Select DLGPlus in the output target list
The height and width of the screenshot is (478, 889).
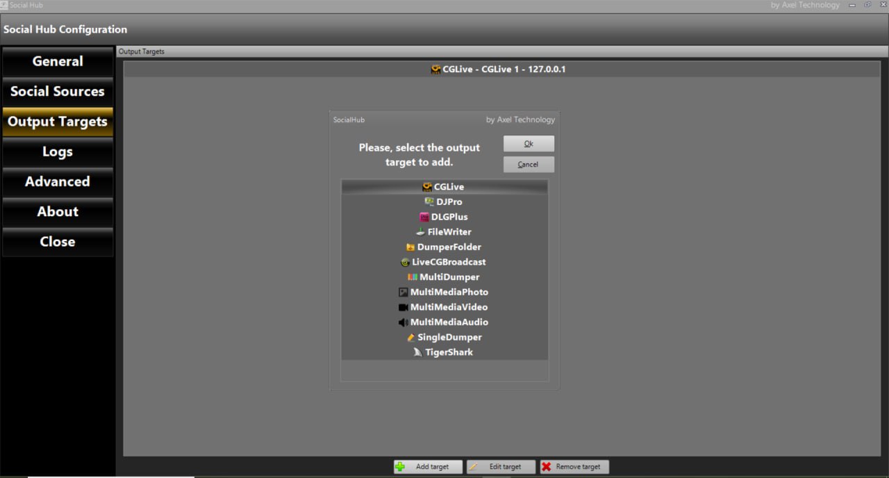444,217
